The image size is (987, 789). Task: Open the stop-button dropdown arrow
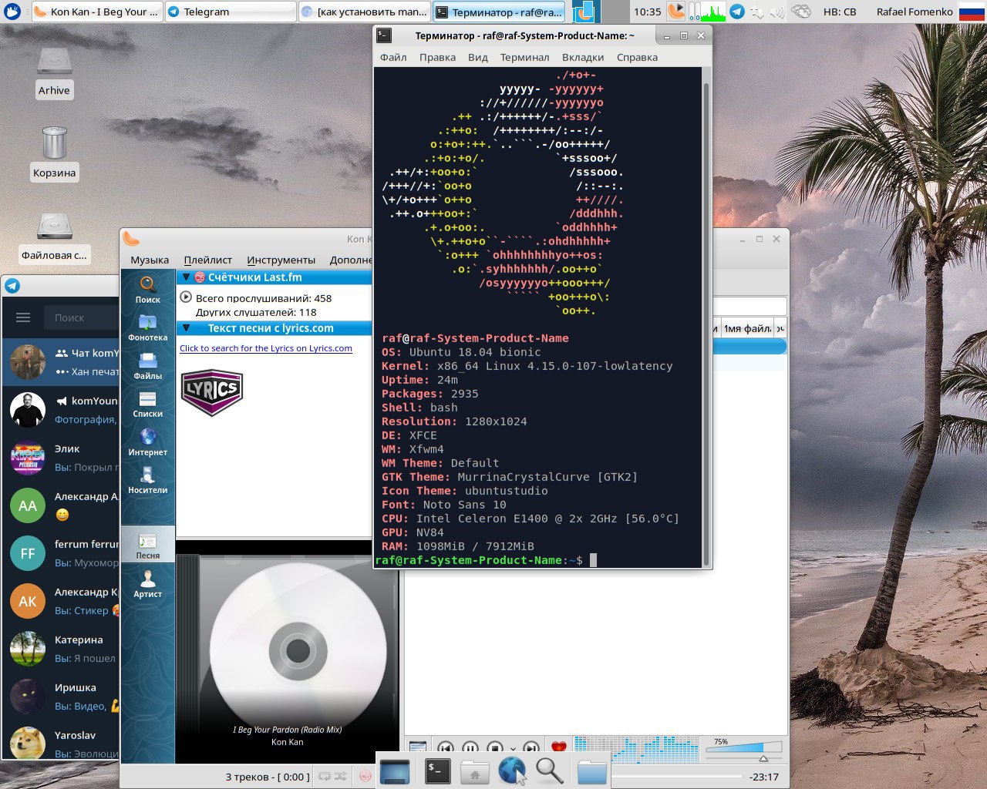point(513,748)
